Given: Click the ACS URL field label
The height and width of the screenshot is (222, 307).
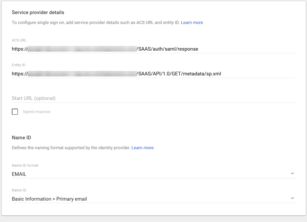Looking at the screenshot, I should [19, 40].
